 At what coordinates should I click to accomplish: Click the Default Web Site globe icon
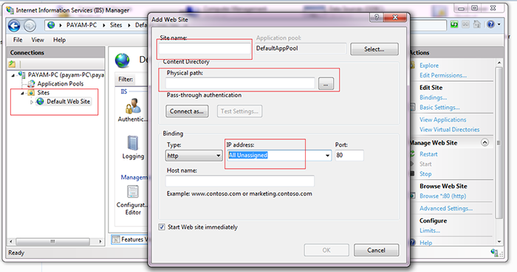(40, 102)
